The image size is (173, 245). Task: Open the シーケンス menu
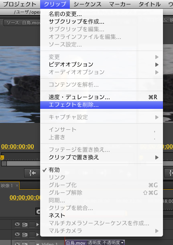(87, 4)
